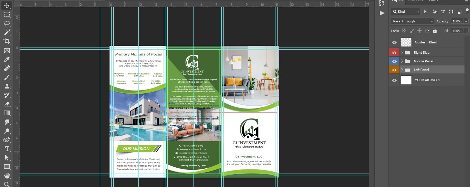Choose the Lasso tool

pos(7,23)
